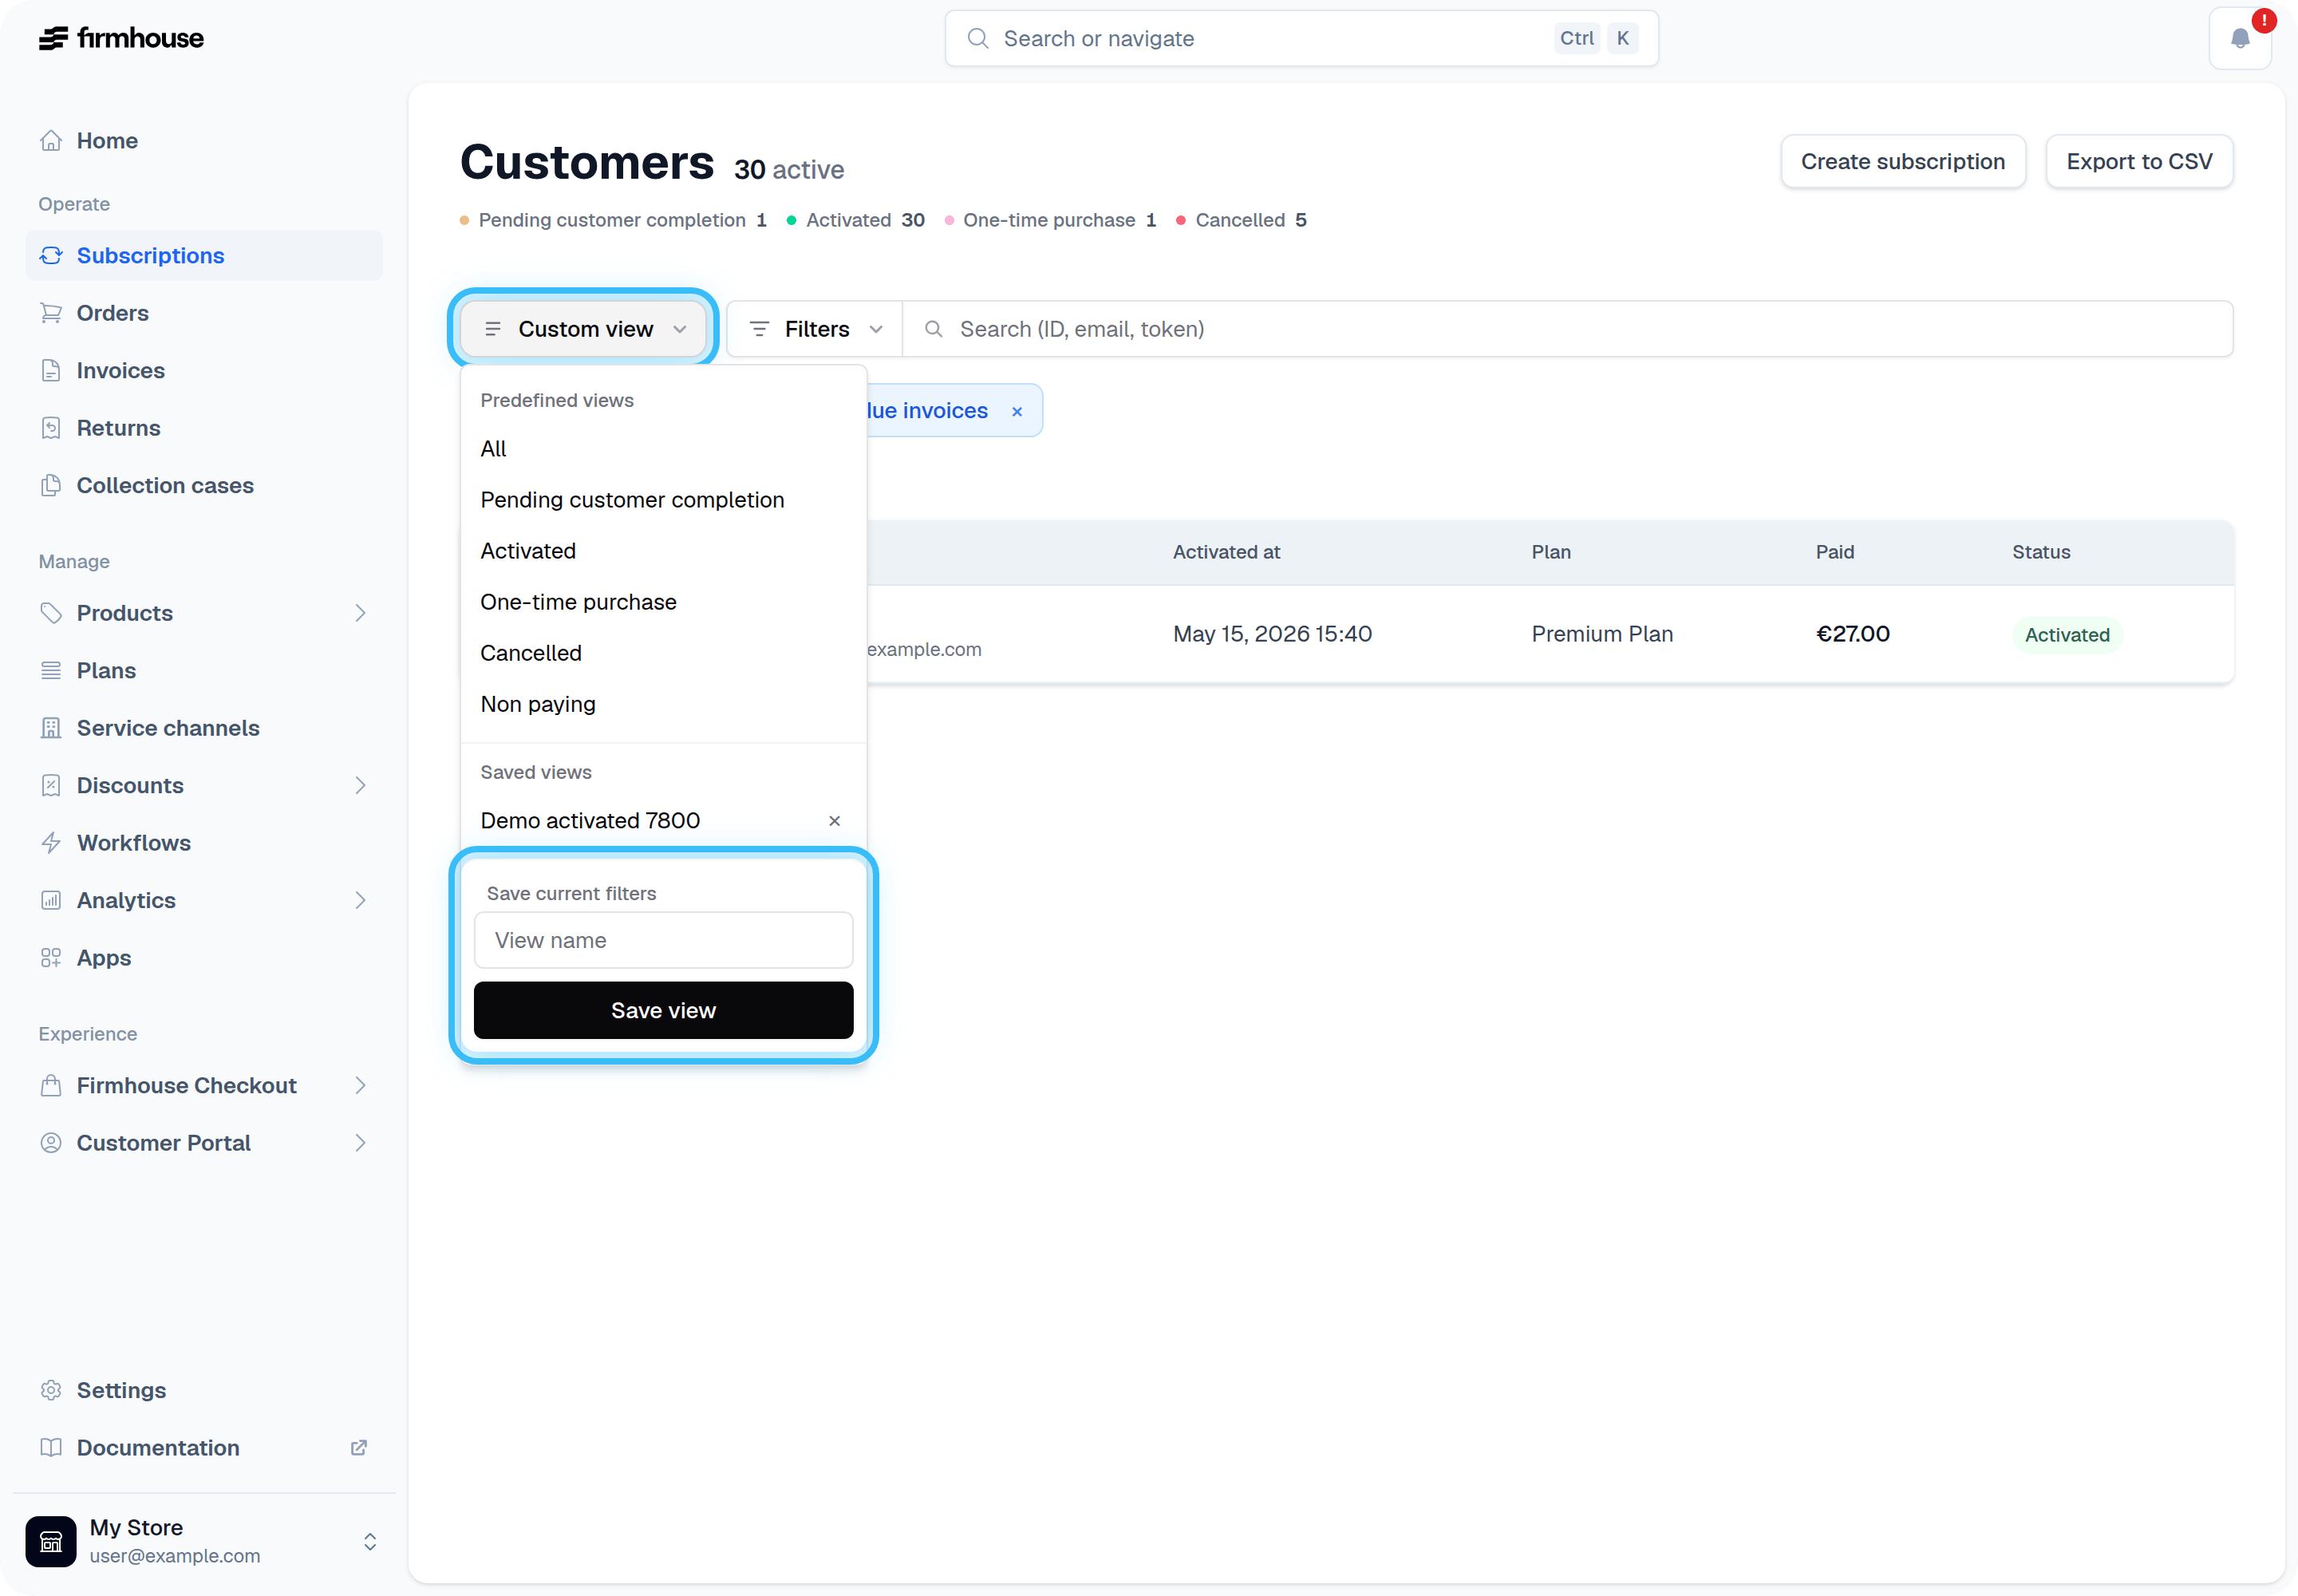Click the Products tag icon
This screenshot has width=2298, height=1596.
point(51,613)
